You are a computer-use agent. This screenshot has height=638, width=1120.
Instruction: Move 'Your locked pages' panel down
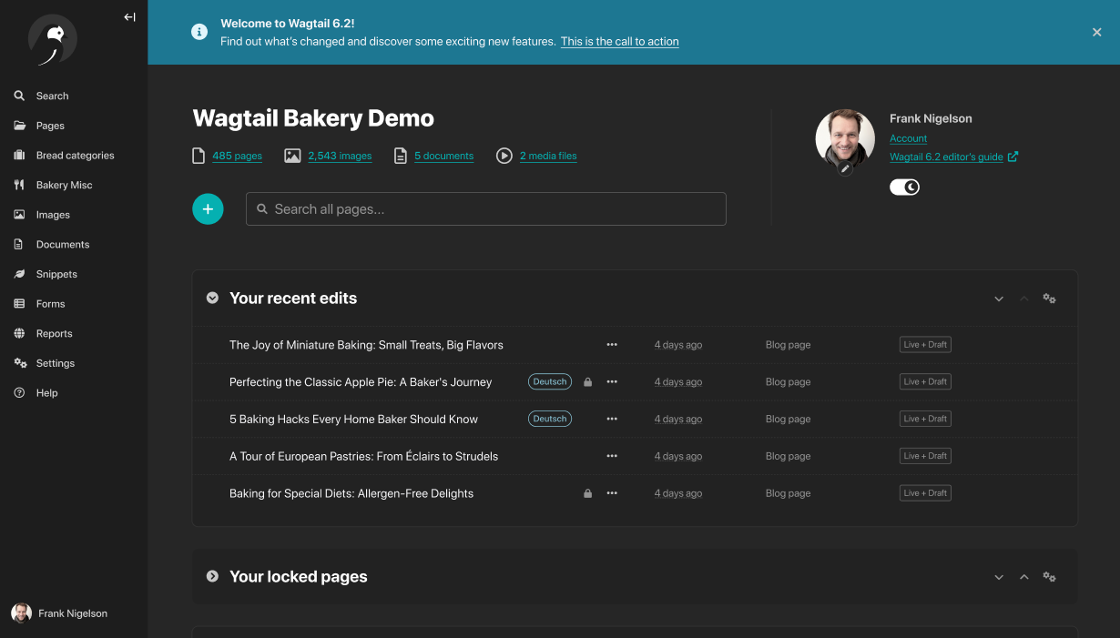point(999,577)
